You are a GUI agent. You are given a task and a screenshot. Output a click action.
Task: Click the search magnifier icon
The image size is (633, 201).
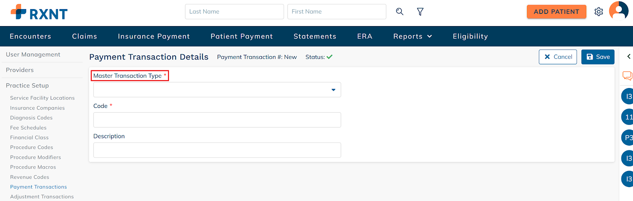400,11
